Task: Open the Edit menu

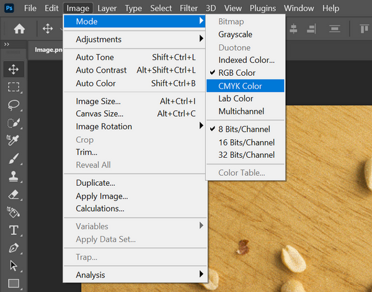Action: [51, 8]
